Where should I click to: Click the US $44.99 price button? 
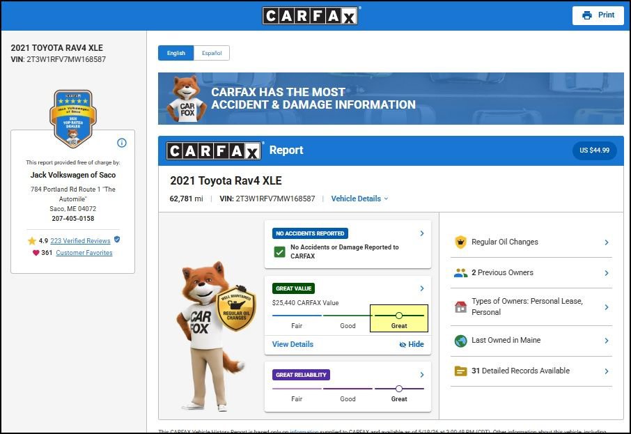594,150
